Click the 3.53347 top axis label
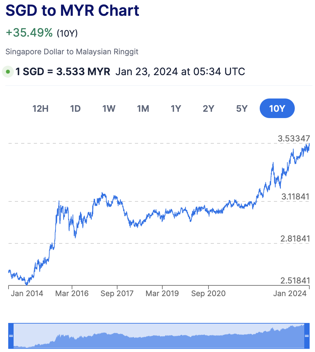 [294, 138]
